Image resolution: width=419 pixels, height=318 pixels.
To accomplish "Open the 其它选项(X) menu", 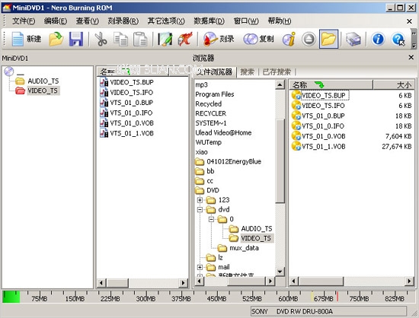I will tap(166, 21).
